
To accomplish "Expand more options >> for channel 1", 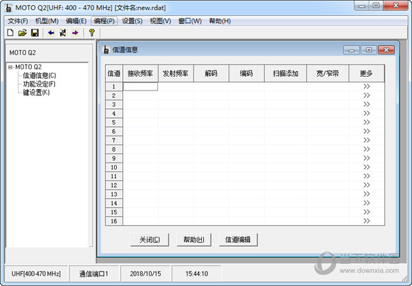I will click(x=367, y=86).
